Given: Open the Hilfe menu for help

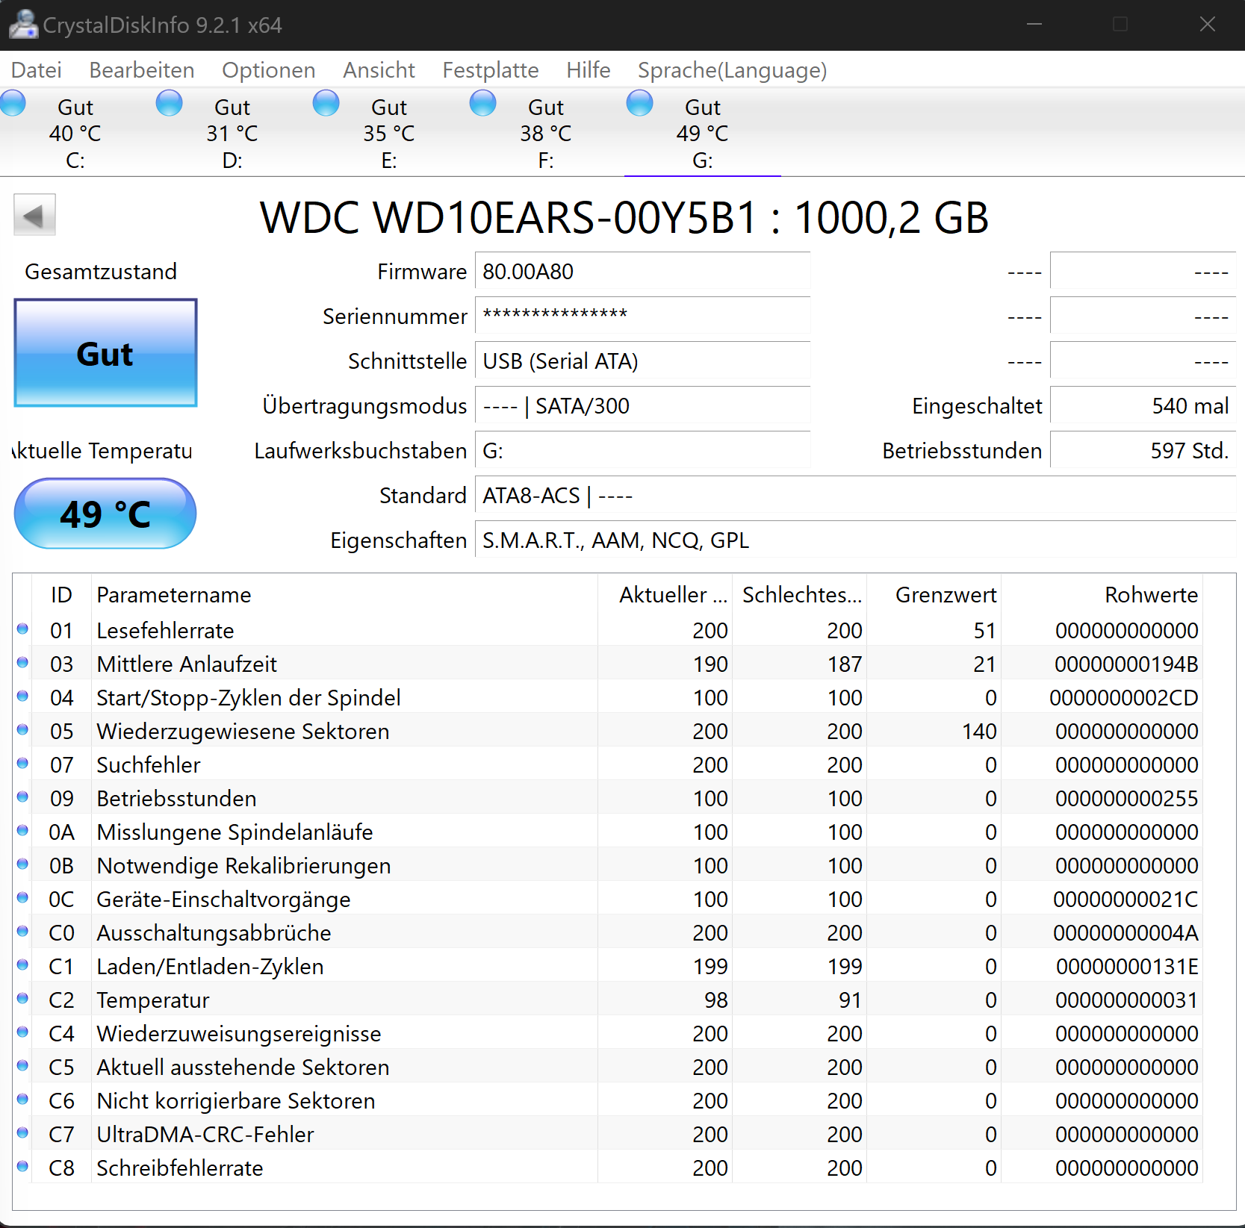Looking at the screenshot, I should pyautogui.click(x=588, y=69).
